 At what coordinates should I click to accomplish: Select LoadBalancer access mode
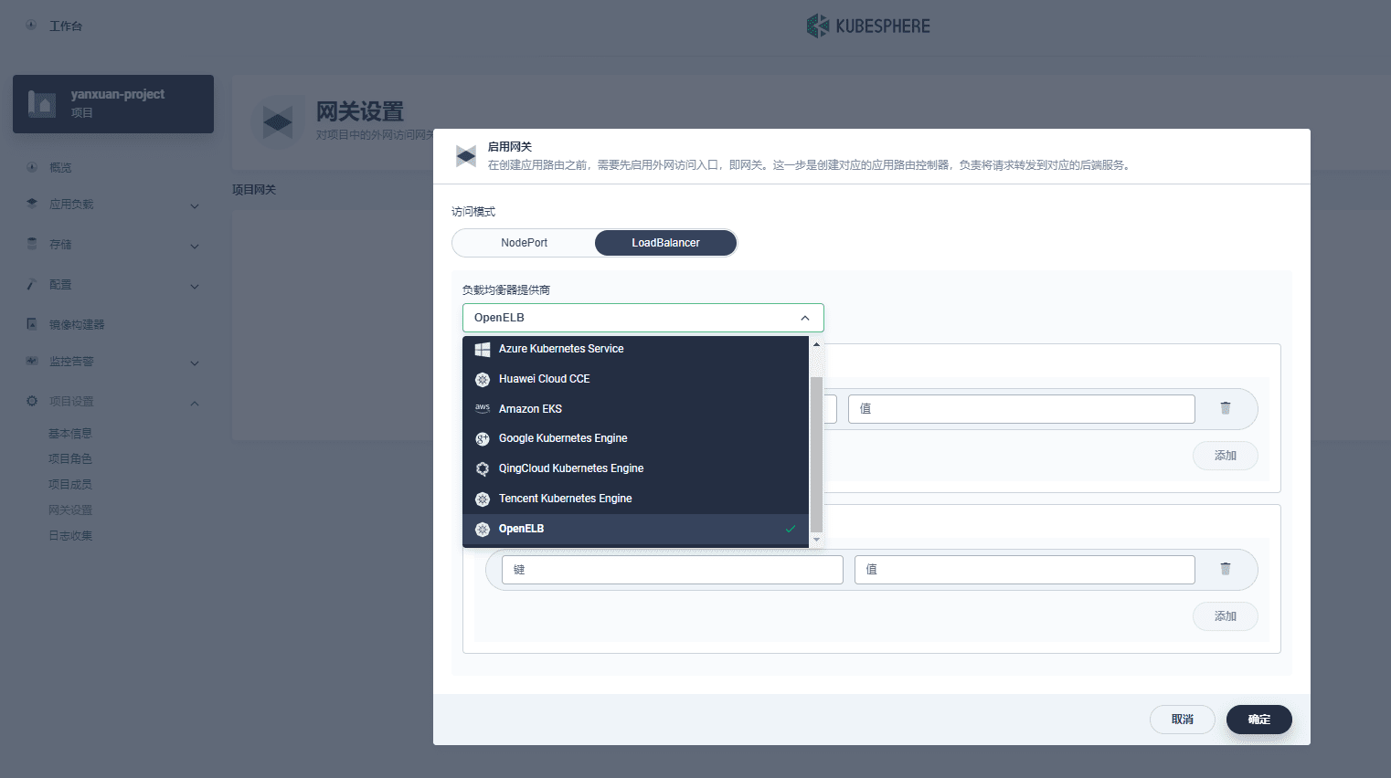665,243
